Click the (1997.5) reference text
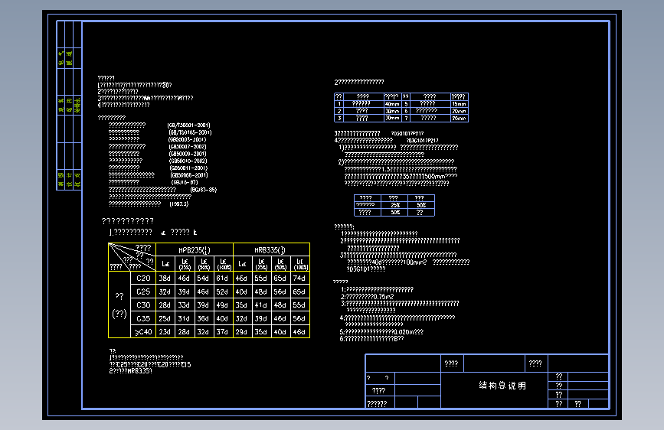This screenshot has height=430, width=664. [179, 204]
